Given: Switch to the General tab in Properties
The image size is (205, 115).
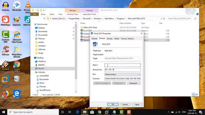Looking at the screenshot, I should tap(94, 39).
